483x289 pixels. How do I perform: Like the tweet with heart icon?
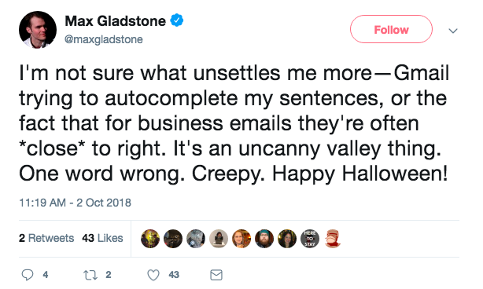tap(153, 275)
